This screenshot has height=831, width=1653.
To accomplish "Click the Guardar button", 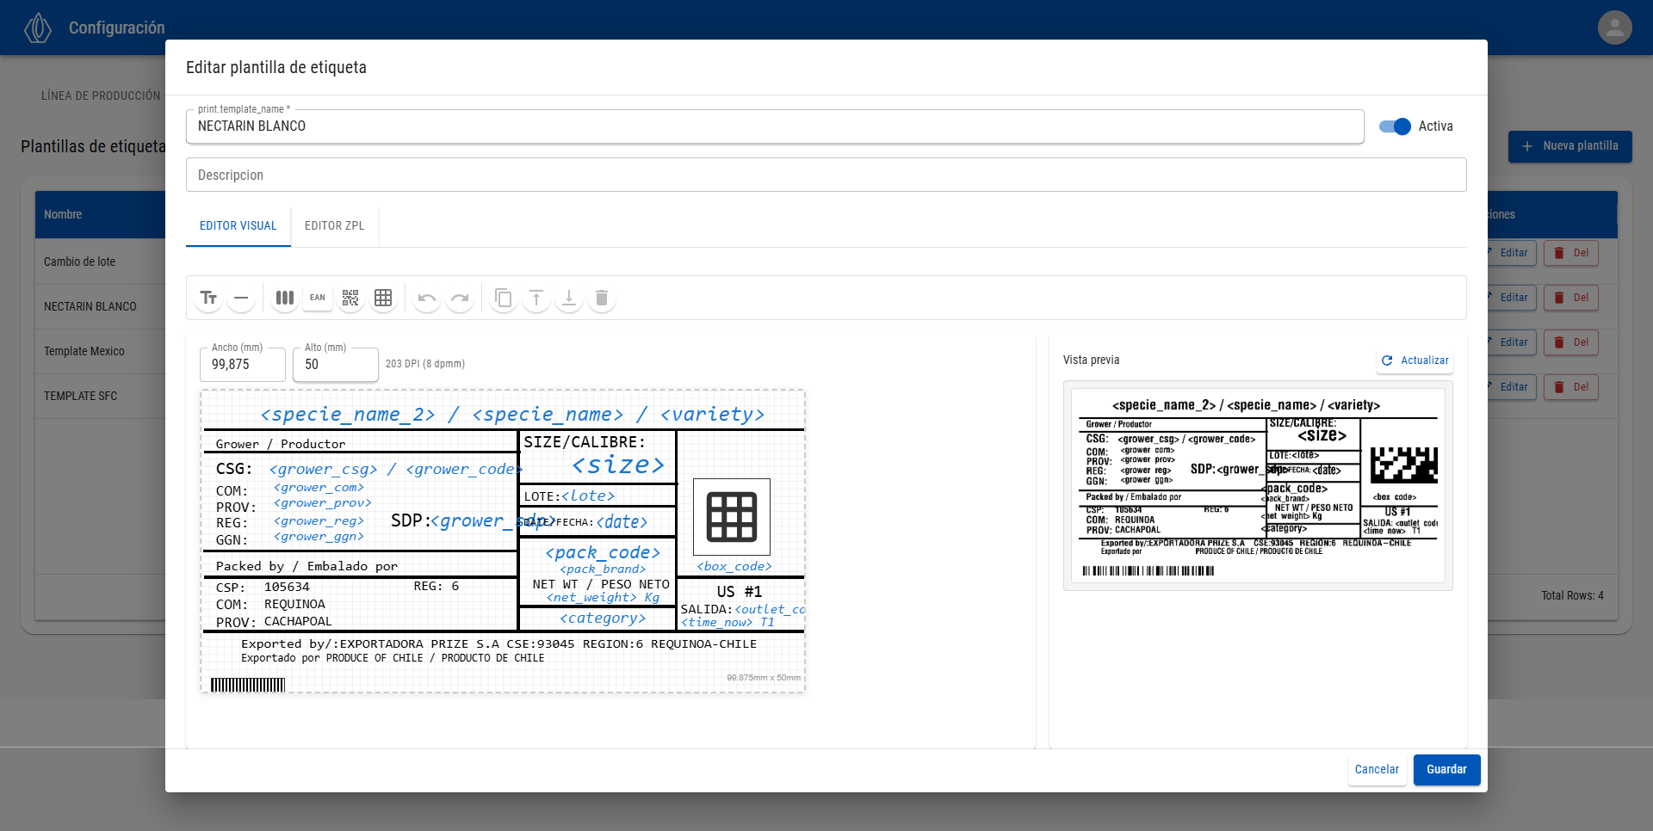I will (x=1446, y=770).
